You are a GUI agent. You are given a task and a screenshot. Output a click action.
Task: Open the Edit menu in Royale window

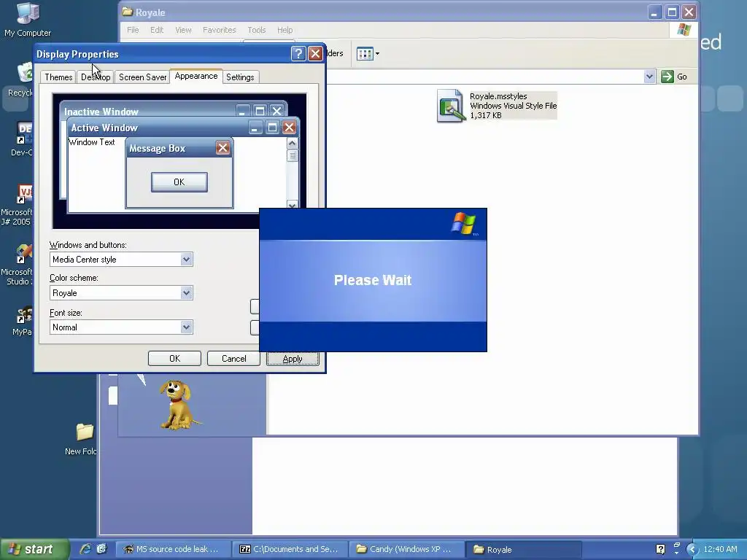157,30
